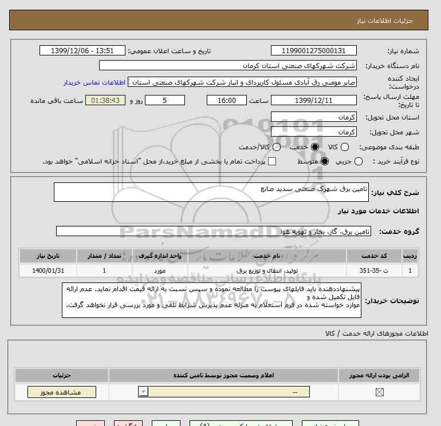Click the تاریخ نیاز column header
Screen dimensions: 441x426
pyautogui.click(x=48, y=256)
